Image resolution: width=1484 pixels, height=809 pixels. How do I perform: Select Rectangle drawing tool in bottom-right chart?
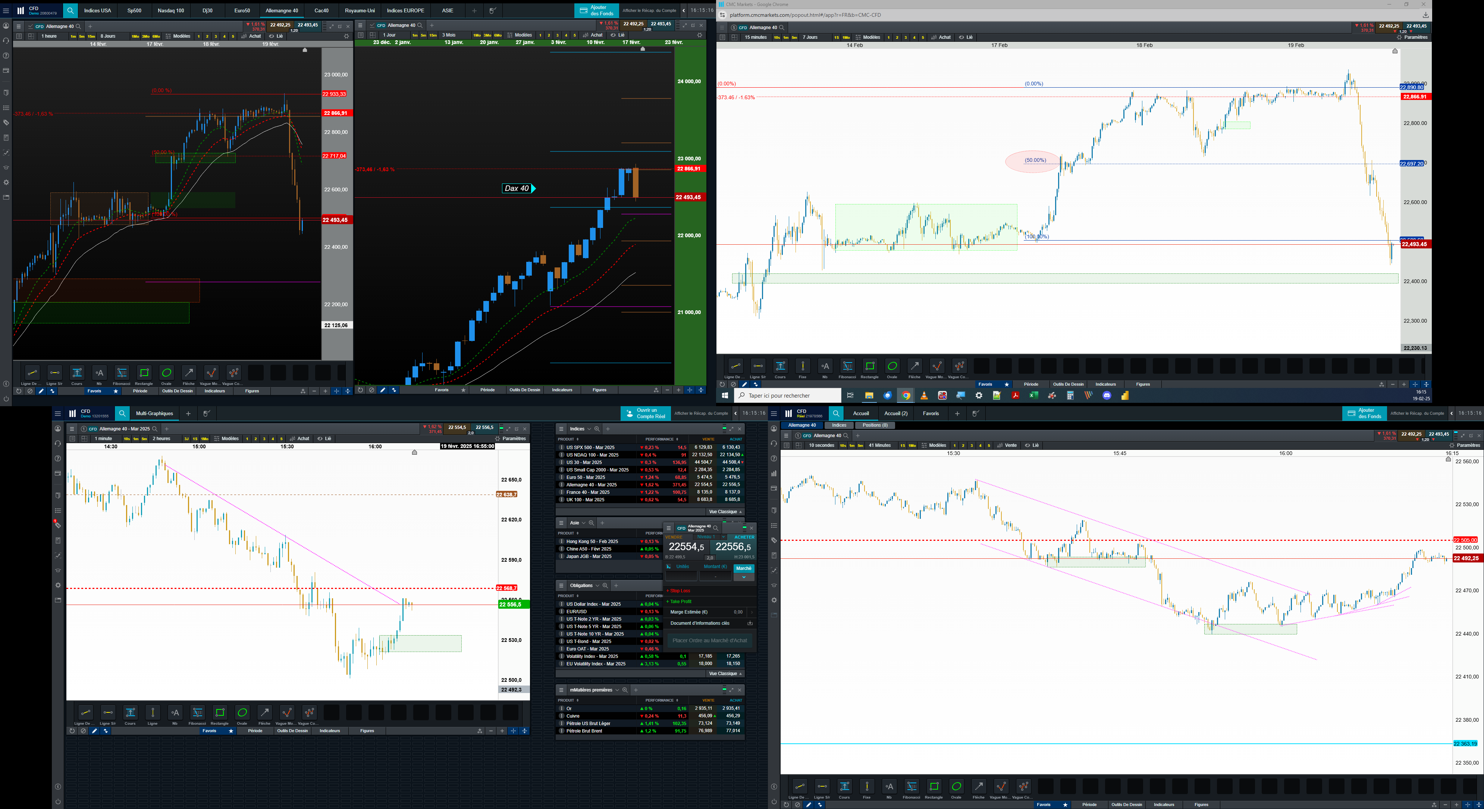click(x=934, y=787)
